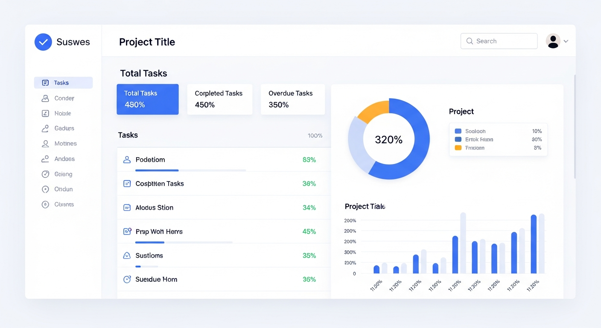This screenshot has height=328, width=601.
Task: Click the Condey user icon
Action: coord(45,98)
